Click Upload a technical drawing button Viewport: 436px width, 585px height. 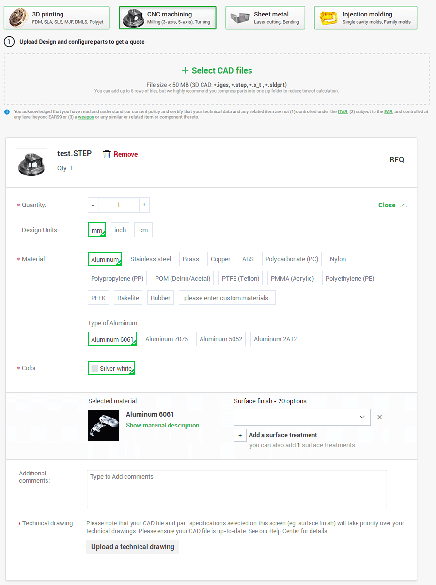pyautogui.click(x=133, y=547)
